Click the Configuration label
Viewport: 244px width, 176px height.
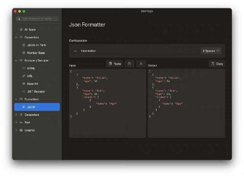[x=78, y=41]
